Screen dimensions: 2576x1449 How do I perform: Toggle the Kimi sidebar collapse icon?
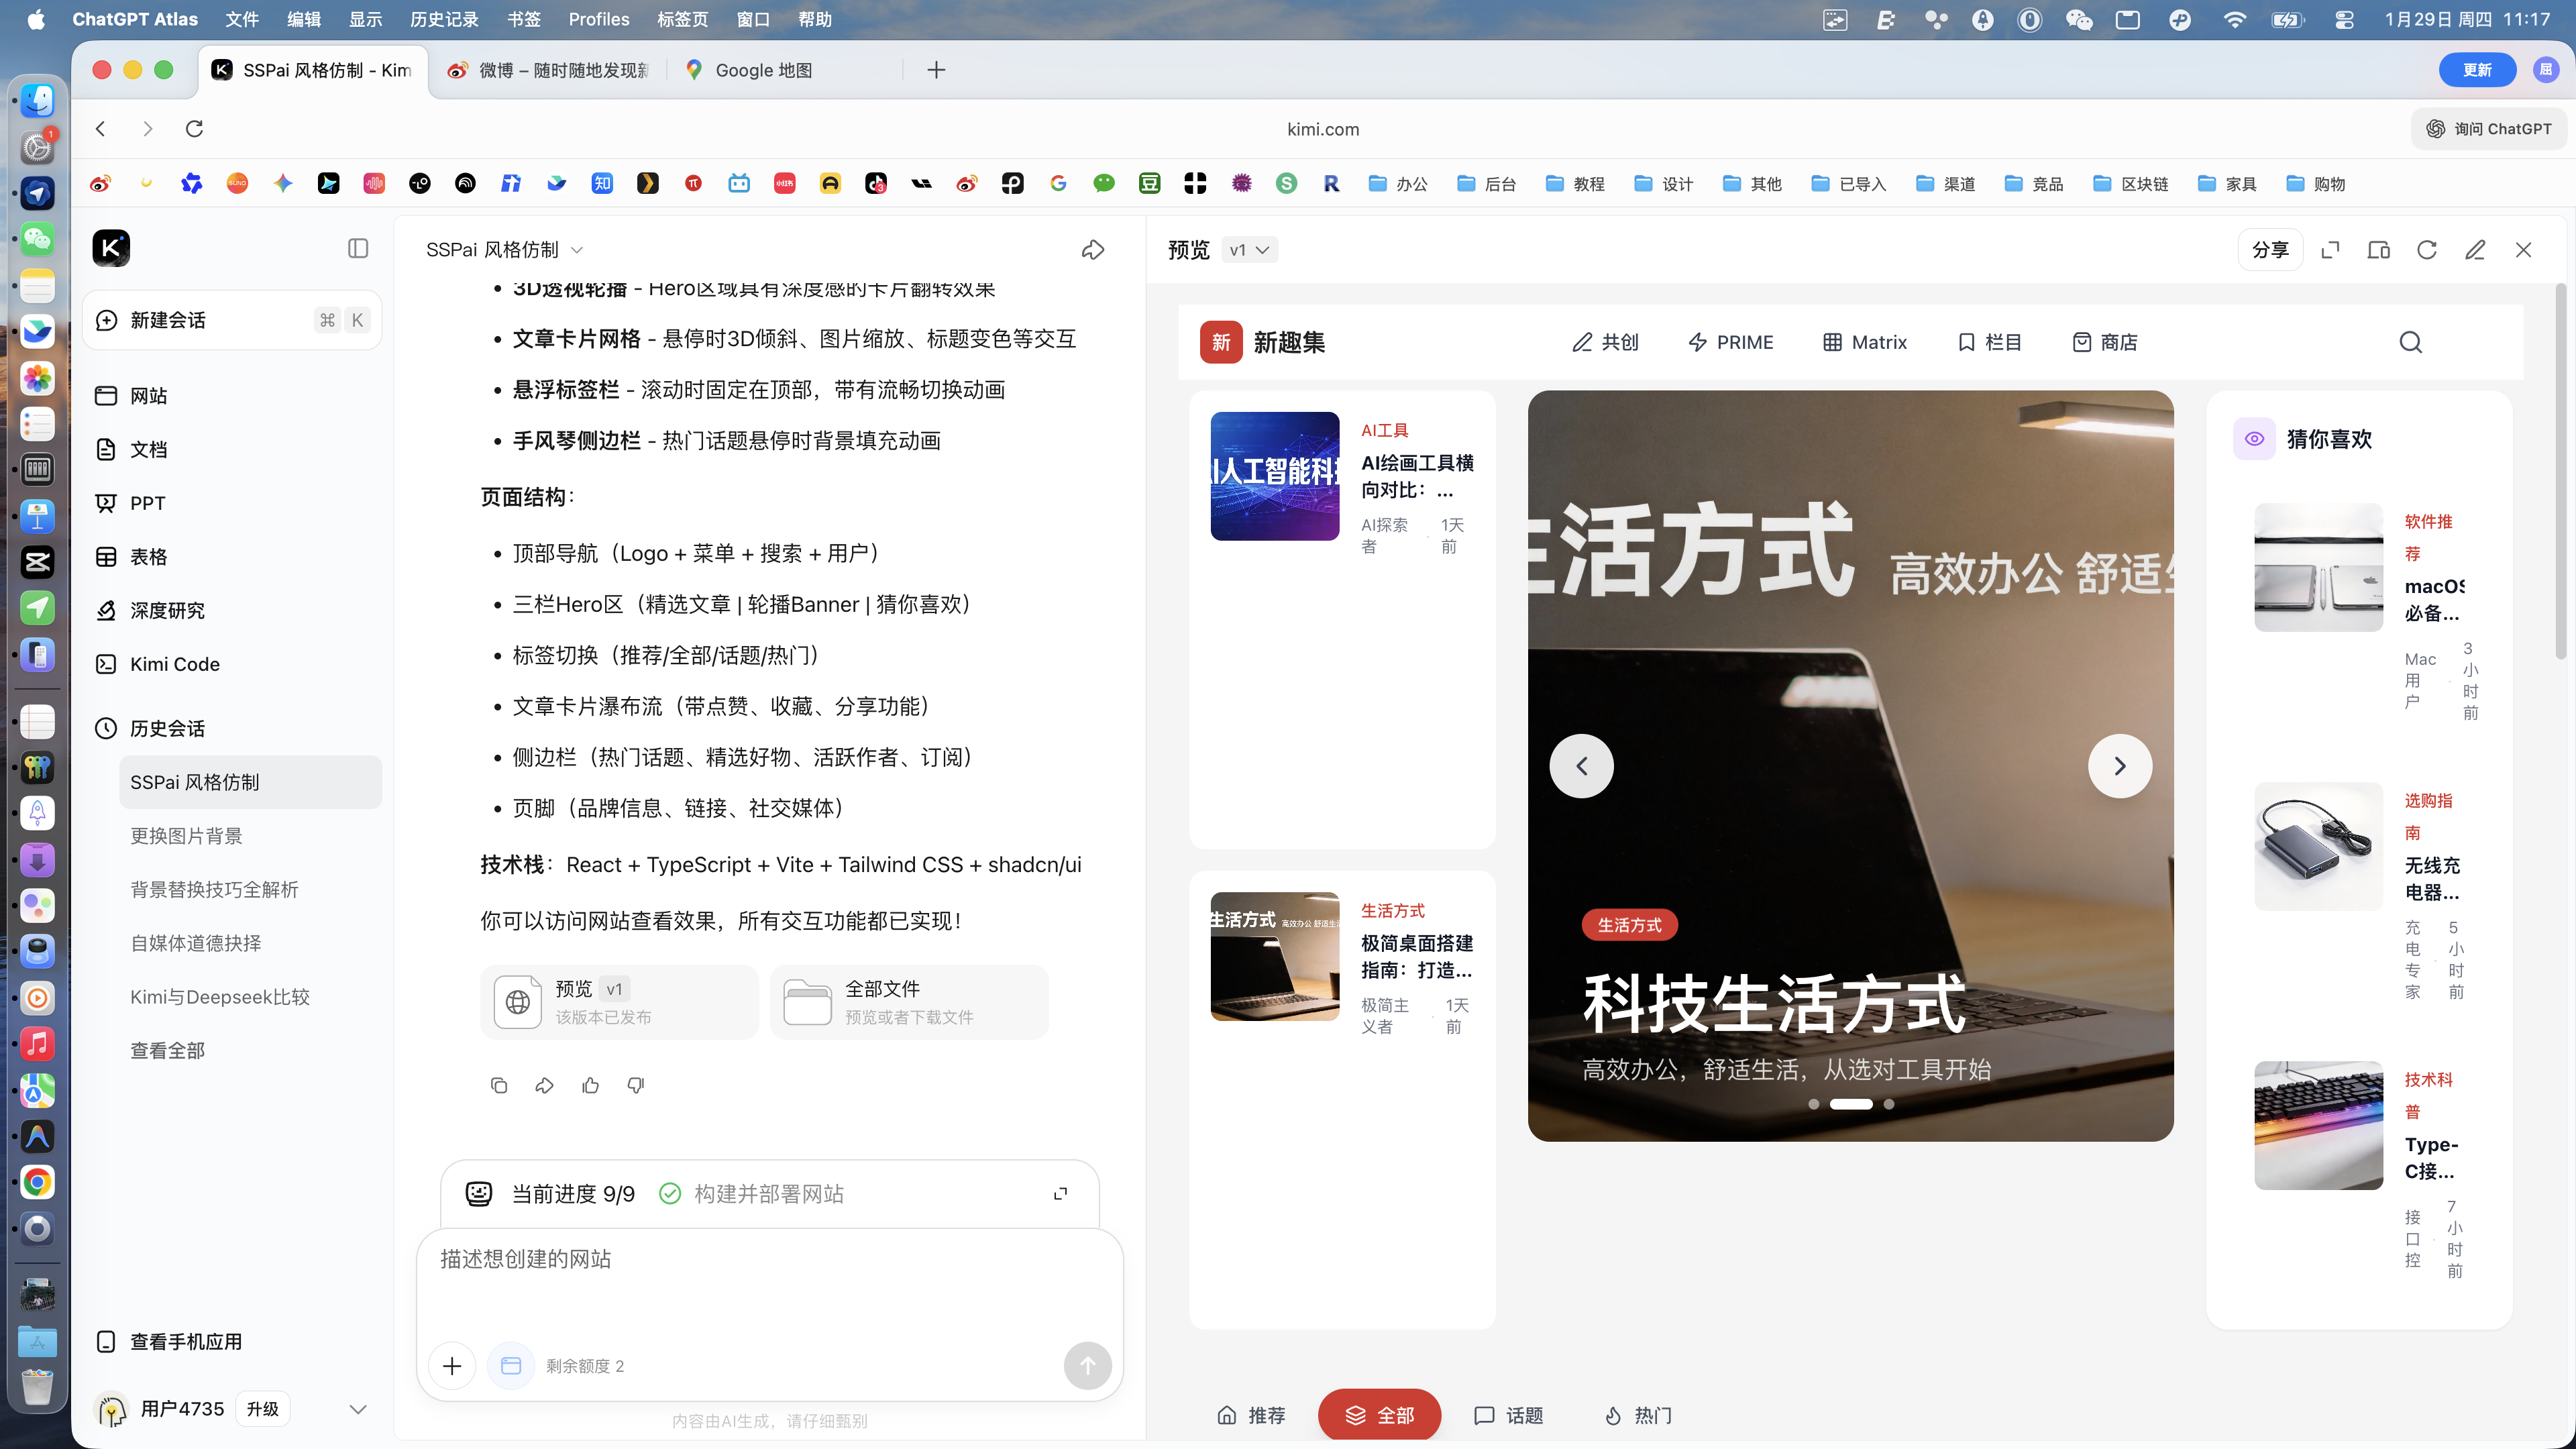(357, 248)
